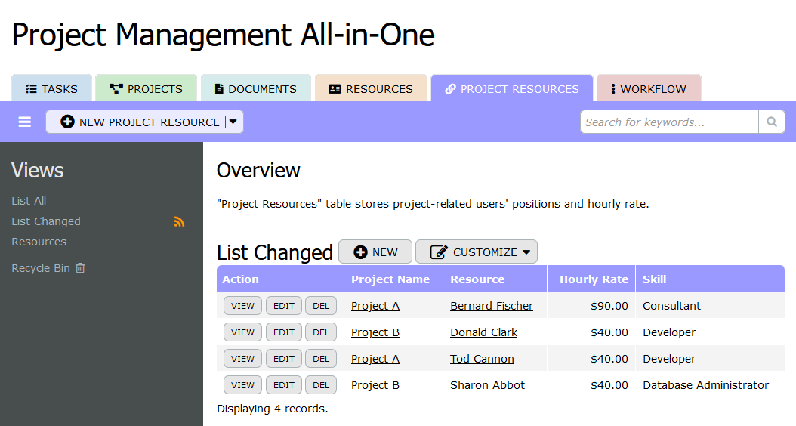Sort by Hourly Rate column header

594,279
